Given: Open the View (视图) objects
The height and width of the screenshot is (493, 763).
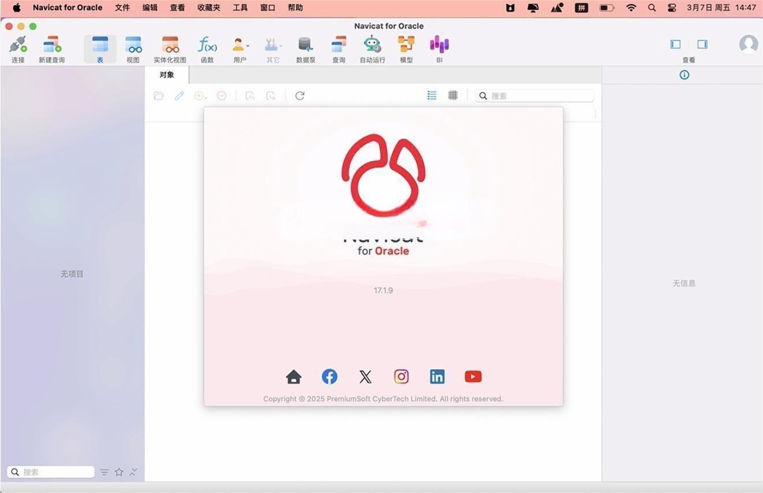Looking at the screenshot, I should point(133,49).
